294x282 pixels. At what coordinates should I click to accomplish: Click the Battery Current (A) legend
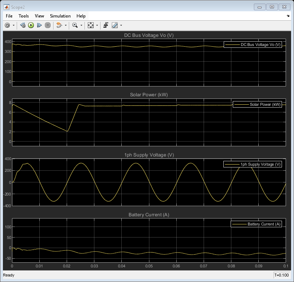coord(256,224)
